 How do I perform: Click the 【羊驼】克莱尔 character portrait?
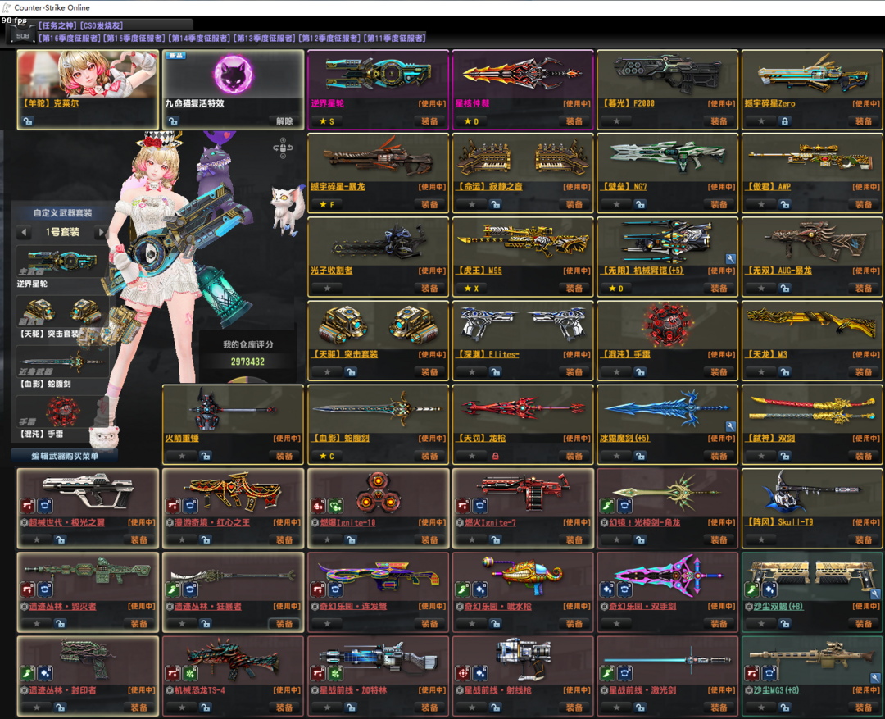coord(88,75)
